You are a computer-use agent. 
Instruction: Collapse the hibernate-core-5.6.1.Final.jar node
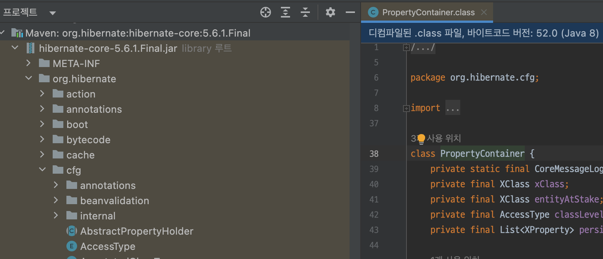15,48
